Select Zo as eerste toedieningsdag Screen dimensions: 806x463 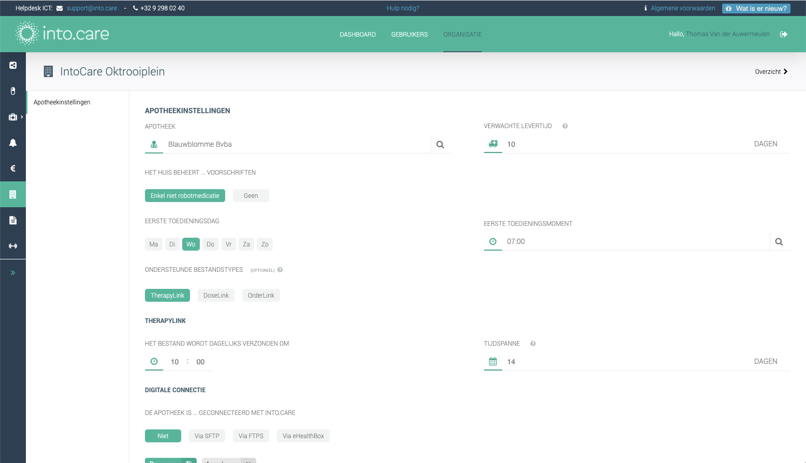click(x=265, y=244)
